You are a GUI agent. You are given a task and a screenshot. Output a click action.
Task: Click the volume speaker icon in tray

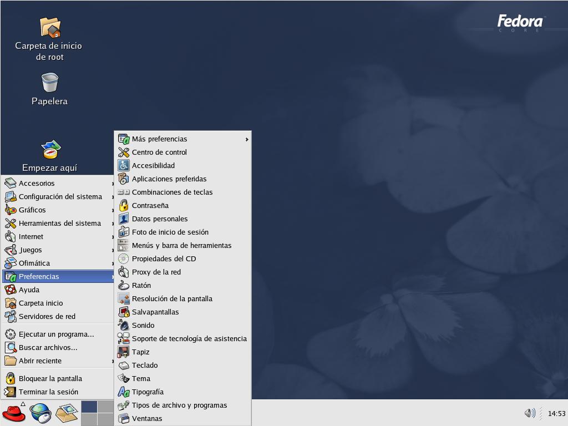coord(530,413)
